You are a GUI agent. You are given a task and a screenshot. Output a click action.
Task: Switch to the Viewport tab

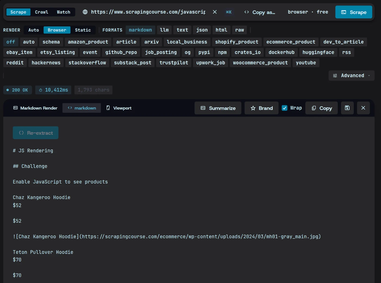point(119,108)
